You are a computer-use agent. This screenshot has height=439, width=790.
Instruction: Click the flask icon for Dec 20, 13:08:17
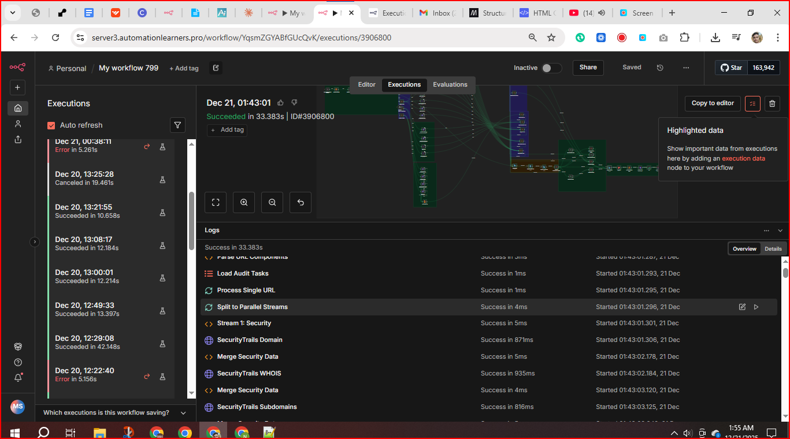[162, 245]
